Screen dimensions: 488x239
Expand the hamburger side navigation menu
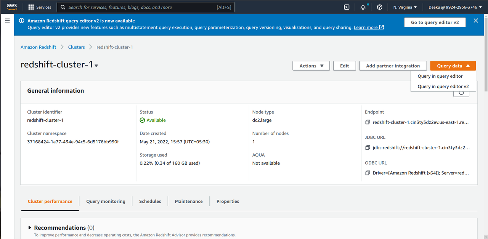(7, 21)
